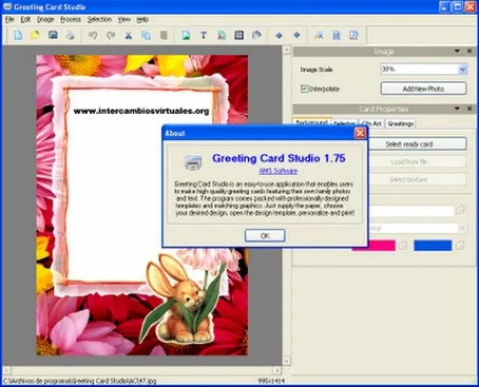This screenshot has width=479, height=387.
Task: Open the Help menu
Action: (x=143, y=20)
